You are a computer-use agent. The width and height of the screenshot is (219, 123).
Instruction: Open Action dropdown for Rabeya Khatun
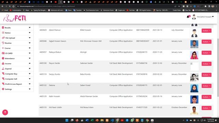pos(206,53)
